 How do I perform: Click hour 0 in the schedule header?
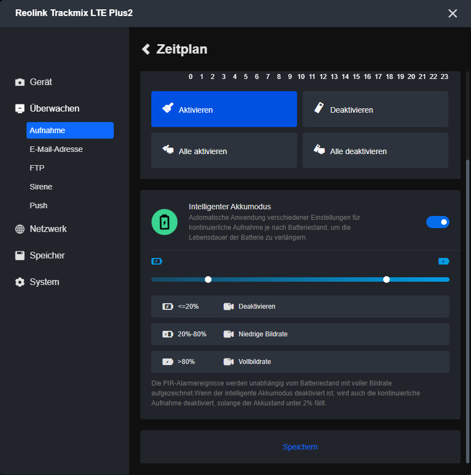click(190, 77)
